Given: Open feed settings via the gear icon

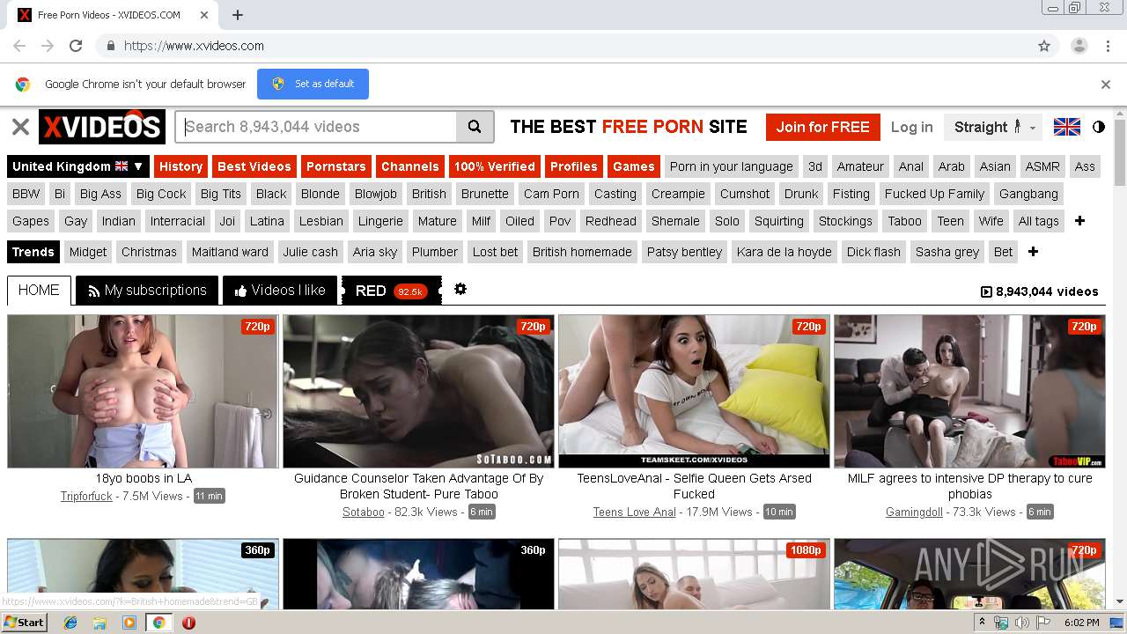Looking at the screenshot, I should pyautogui.click(x=460, y=289).
